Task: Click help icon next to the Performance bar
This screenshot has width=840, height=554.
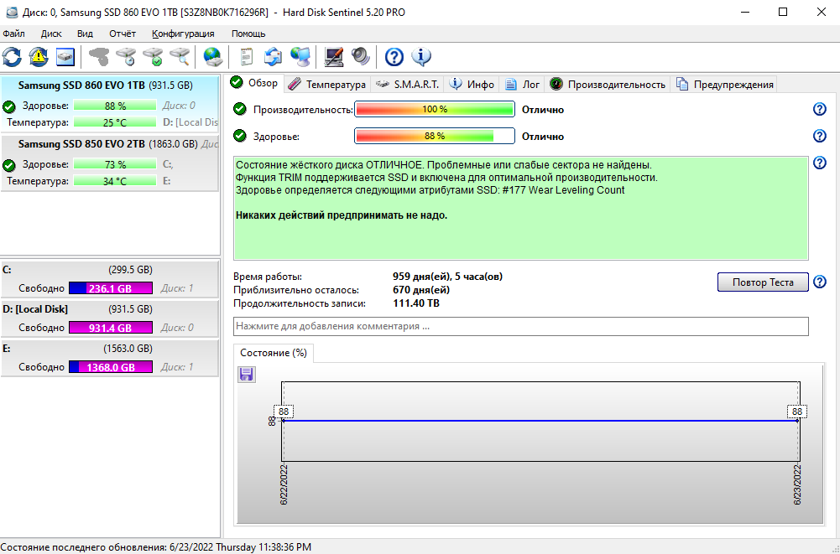Action: click(820, 109)
